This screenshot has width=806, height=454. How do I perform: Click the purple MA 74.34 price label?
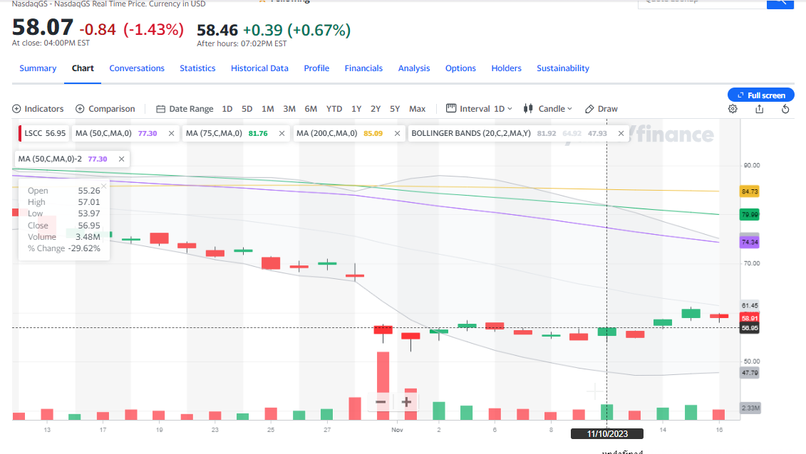coord(749,242)
